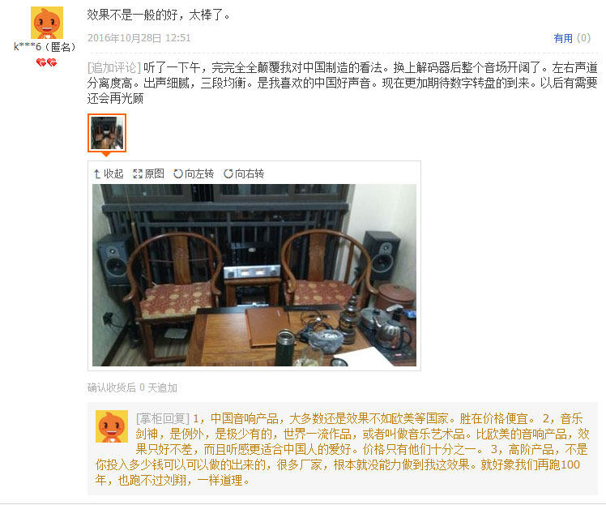Click the orange pointer under selected thumbnail

[x=106, y=154]
